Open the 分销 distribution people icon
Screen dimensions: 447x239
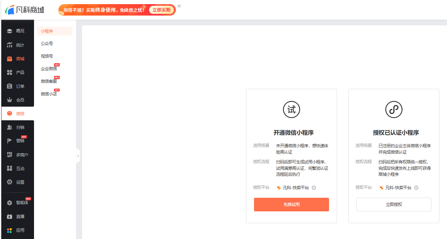coord(10,127)
